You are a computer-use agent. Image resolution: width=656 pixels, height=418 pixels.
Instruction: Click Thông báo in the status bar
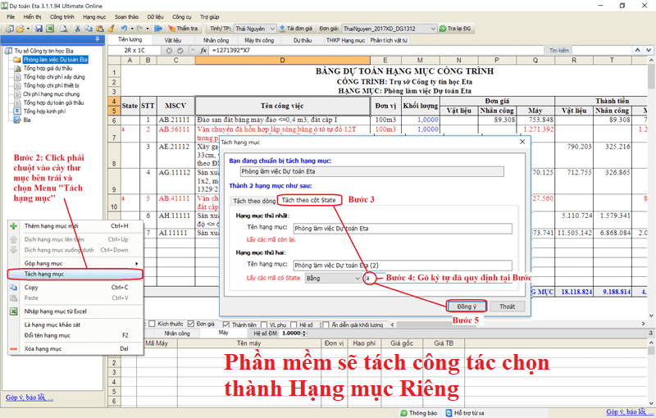click(419, 413)
